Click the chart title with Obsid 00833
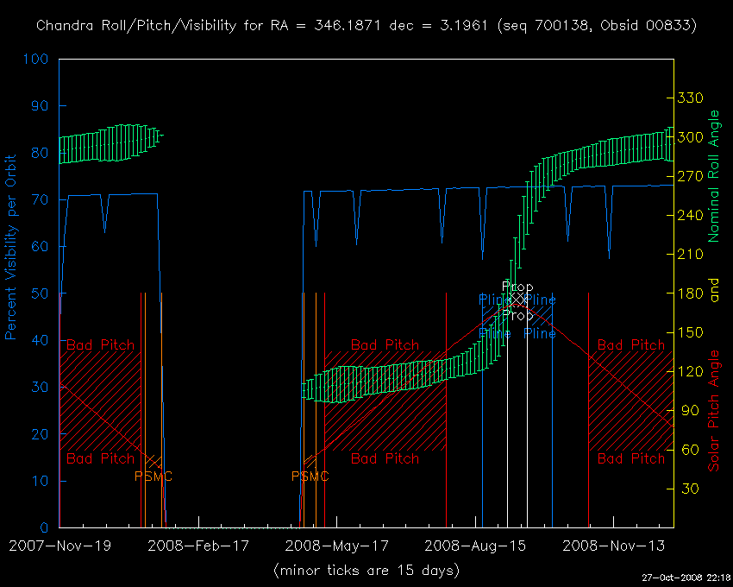This screenshot has width=733, height=587. (x=366, y=26)
